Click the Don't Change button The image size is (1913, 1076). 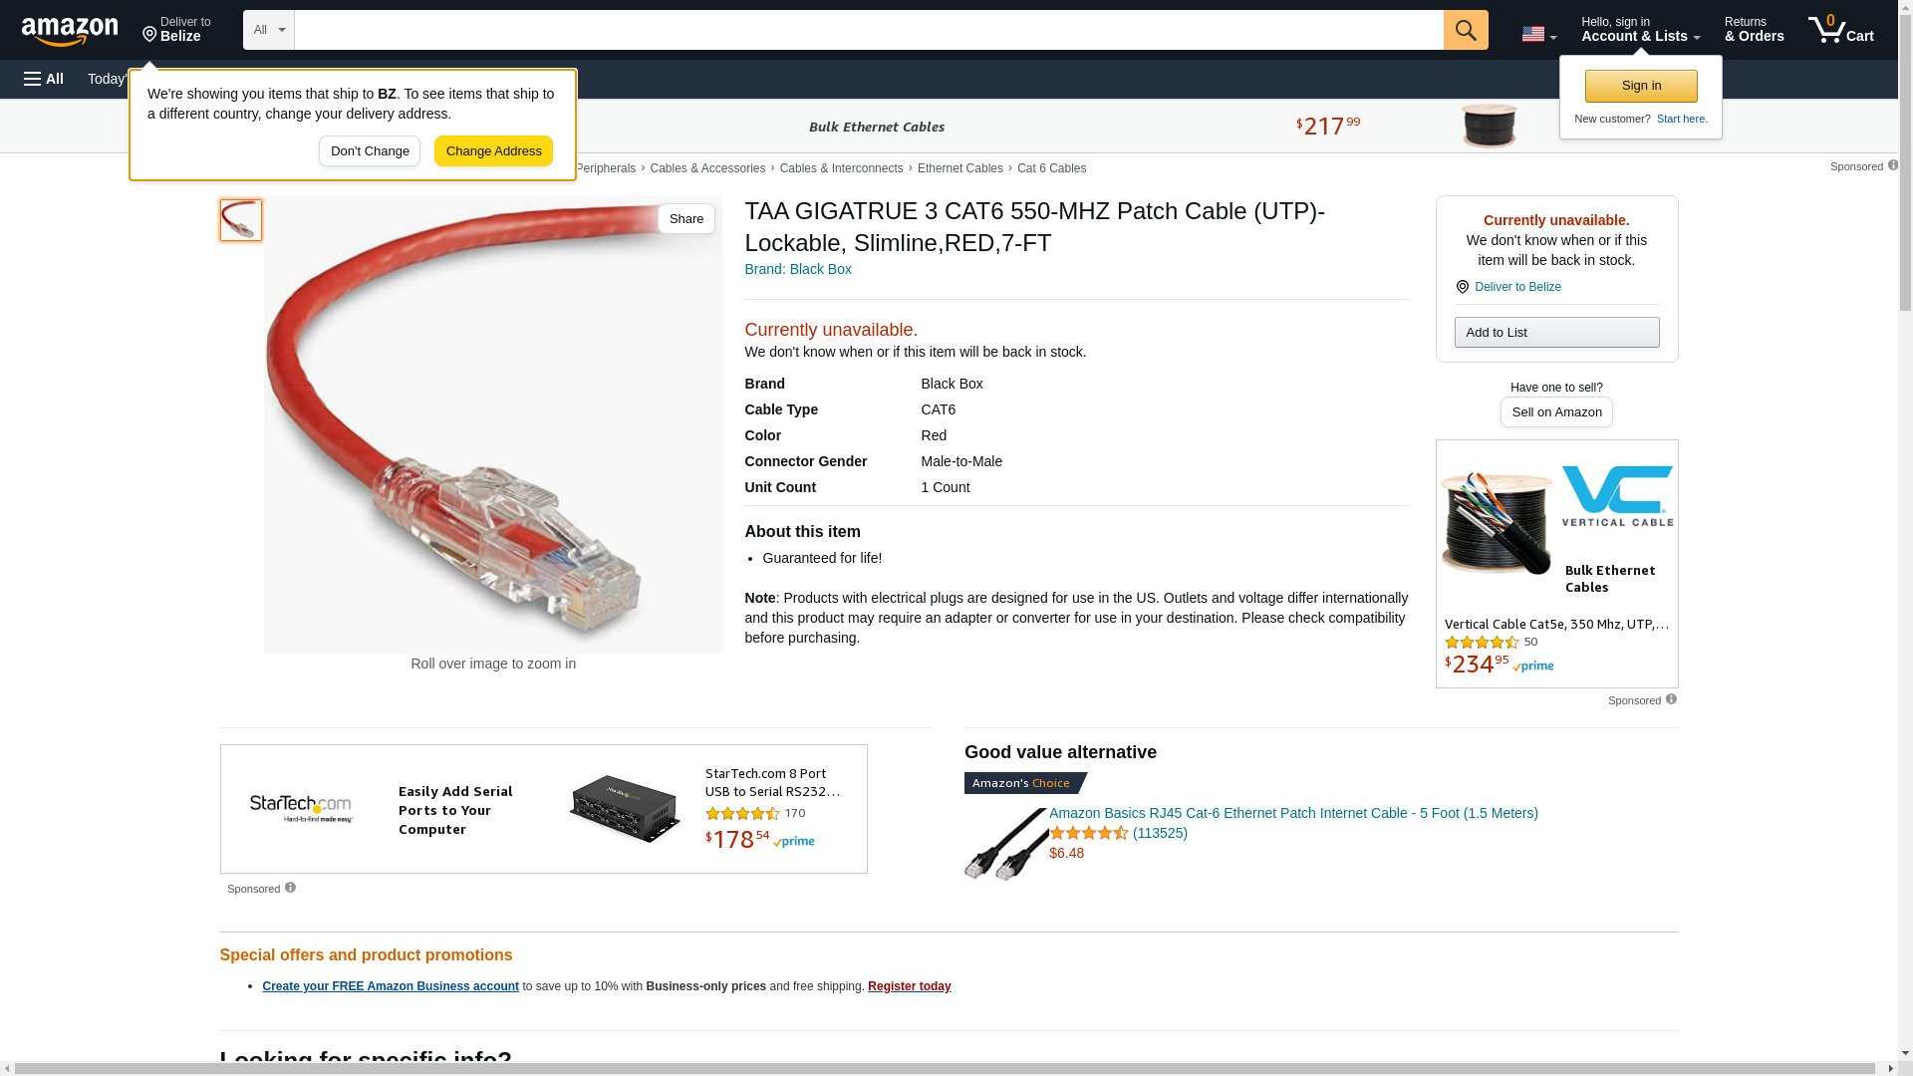[x=370, y=151]
